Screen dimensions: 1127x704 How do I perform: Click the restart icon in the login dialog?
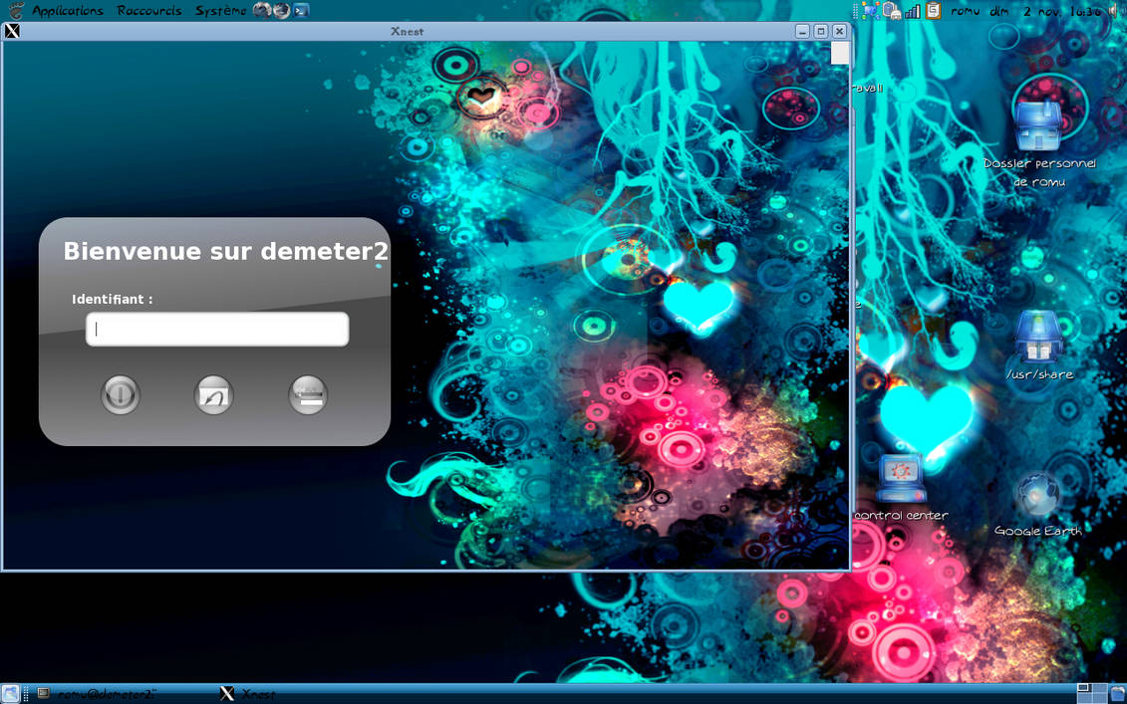click(x=212, y=394)
